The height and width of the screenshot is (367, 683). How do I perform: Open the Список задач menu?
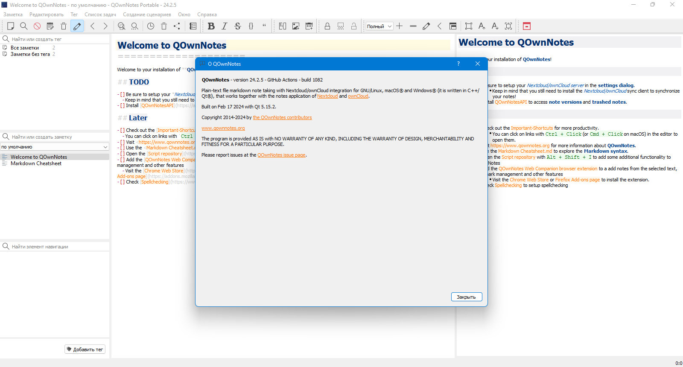(x=100, y=15)
